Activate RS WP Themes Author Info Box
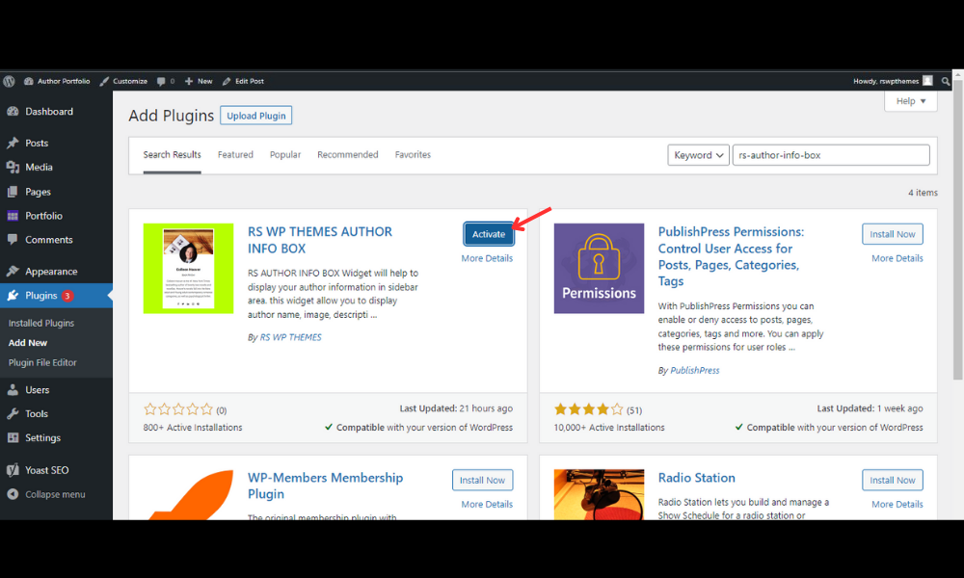Image resolution: width=964 pixels, height=578 pixels. tap(489, 234)
